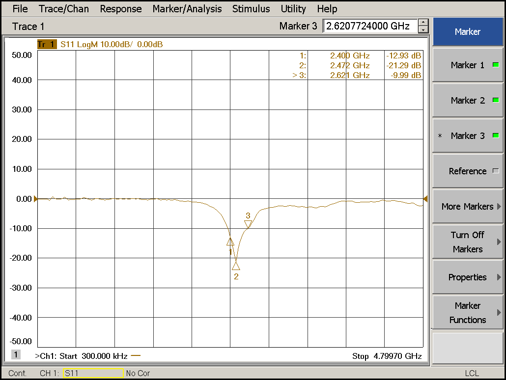Expand the Turn Off Markers submenu
This screenshot has width=506, height=380.
[x=468, y=242]
